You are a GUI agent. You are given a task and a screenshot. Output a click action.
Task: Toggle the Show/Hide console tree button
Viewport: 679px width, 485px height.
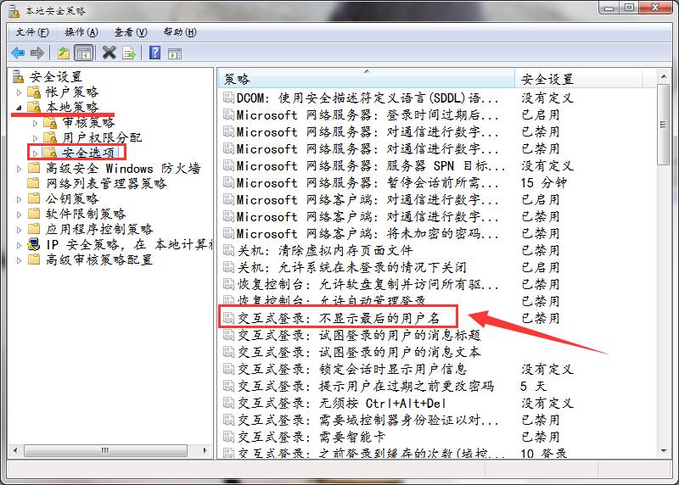pos(83,53)
